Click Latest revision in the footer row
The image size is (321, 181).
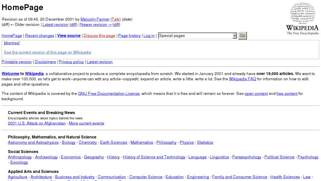pyautogui.click(x=100, y=62)
